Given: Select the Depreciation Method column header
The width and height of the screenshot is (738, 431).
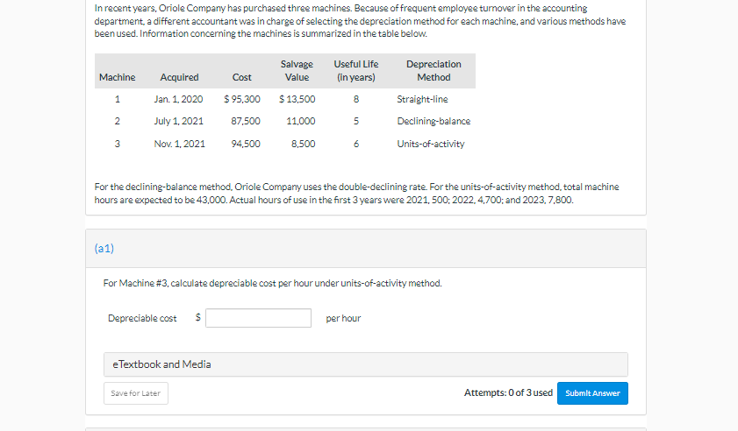Looking at the screenshot, I should tap(433, 70).
